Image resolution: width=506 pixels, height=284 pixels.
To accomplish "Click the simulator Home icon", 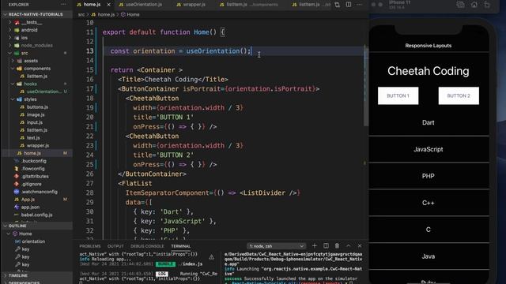I will (474, 5).
